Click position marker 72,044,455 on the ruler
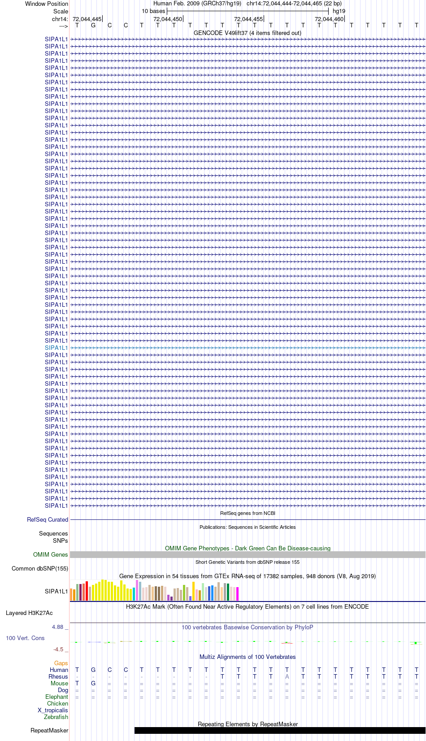Screen dimensions: 426x741 [248, 19]
